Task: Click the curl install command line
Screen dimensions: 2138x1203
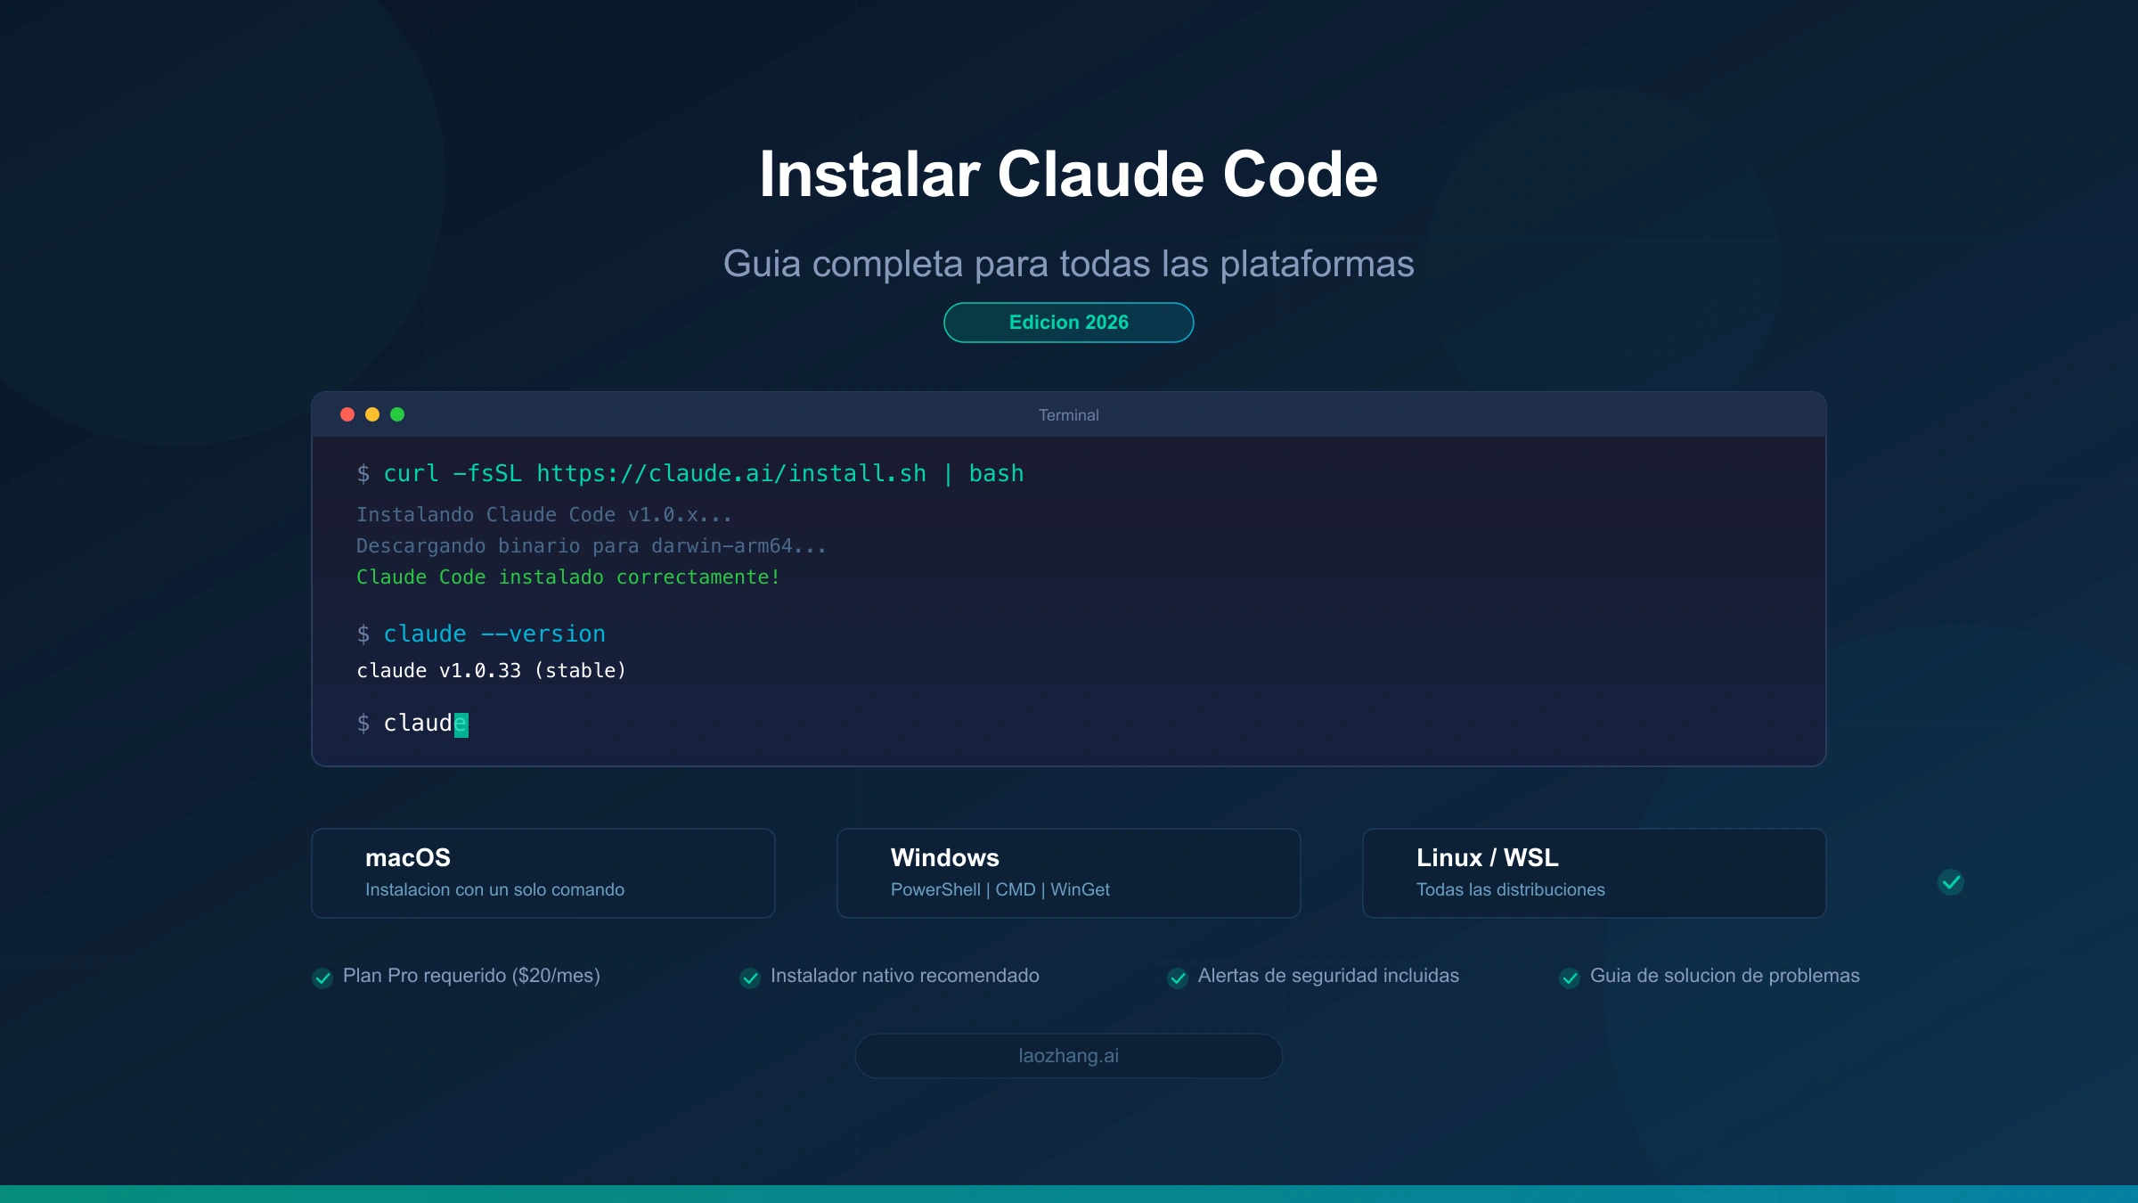Action: (690, 473)
